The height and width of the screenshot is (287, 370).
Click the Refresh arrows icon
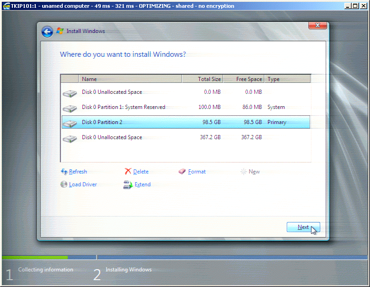(64, 172)
